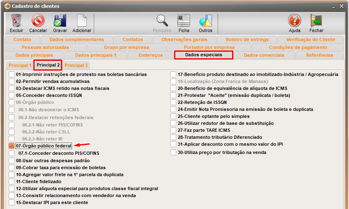Save the record with the Gravar icon
This screenshot has height=209, width=349.
(60, 21)
